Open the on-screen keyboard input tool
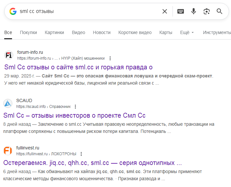This screenshot has height=187, width=231. click(x=180, y=11)
